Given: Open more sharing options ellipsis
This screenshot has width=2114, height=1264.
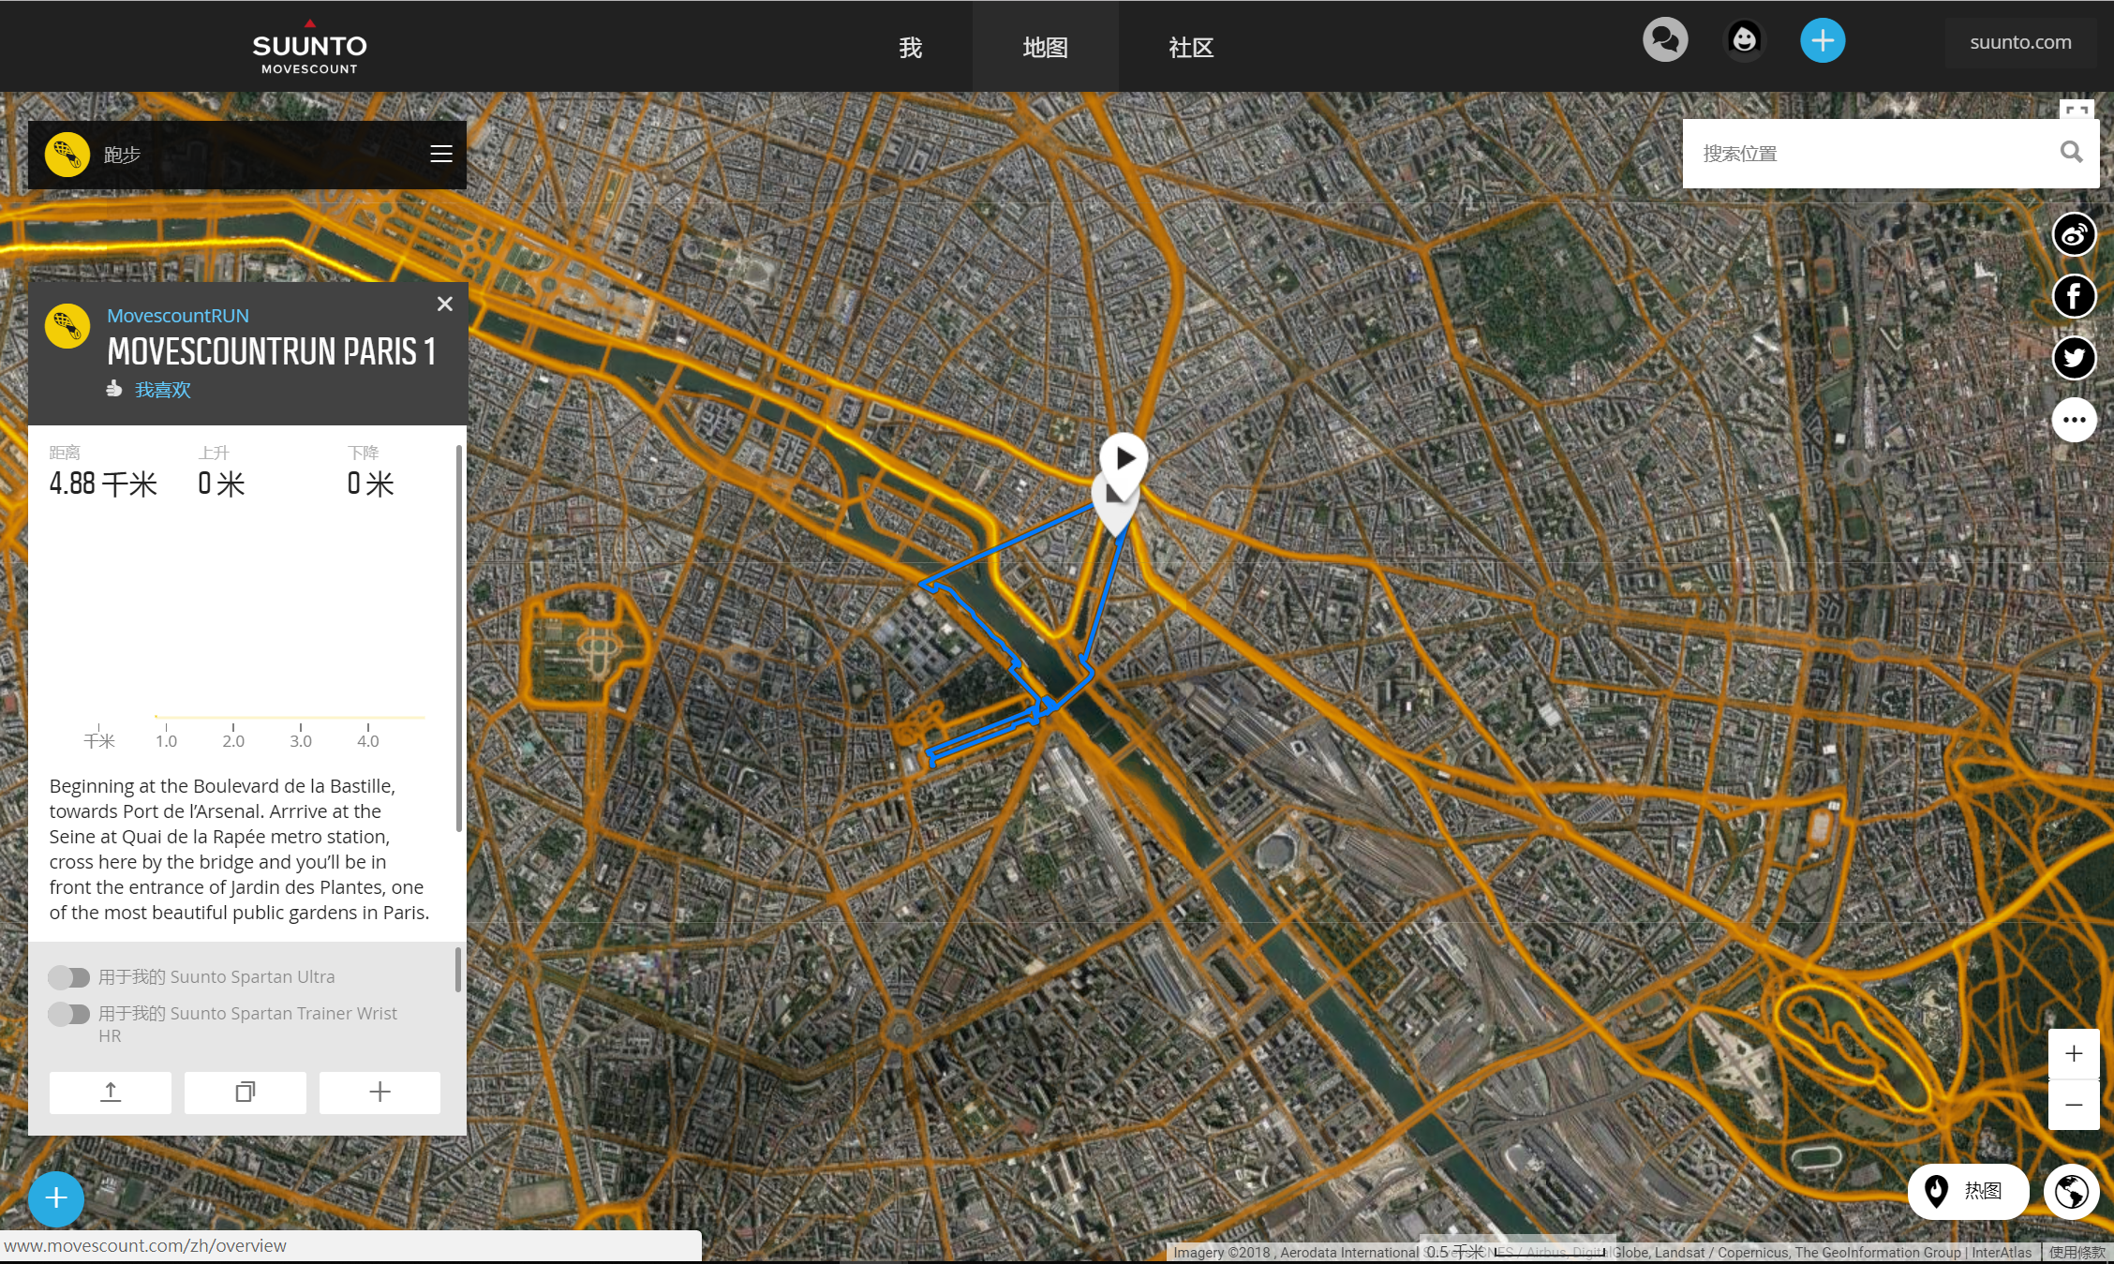Looking at the screenshot, I should (x=2074, y=420).
